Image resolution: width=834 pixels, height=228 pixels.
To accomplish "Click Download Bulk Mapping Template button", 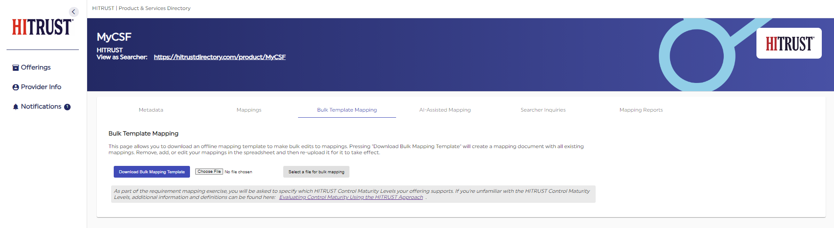I will (152, 172).
